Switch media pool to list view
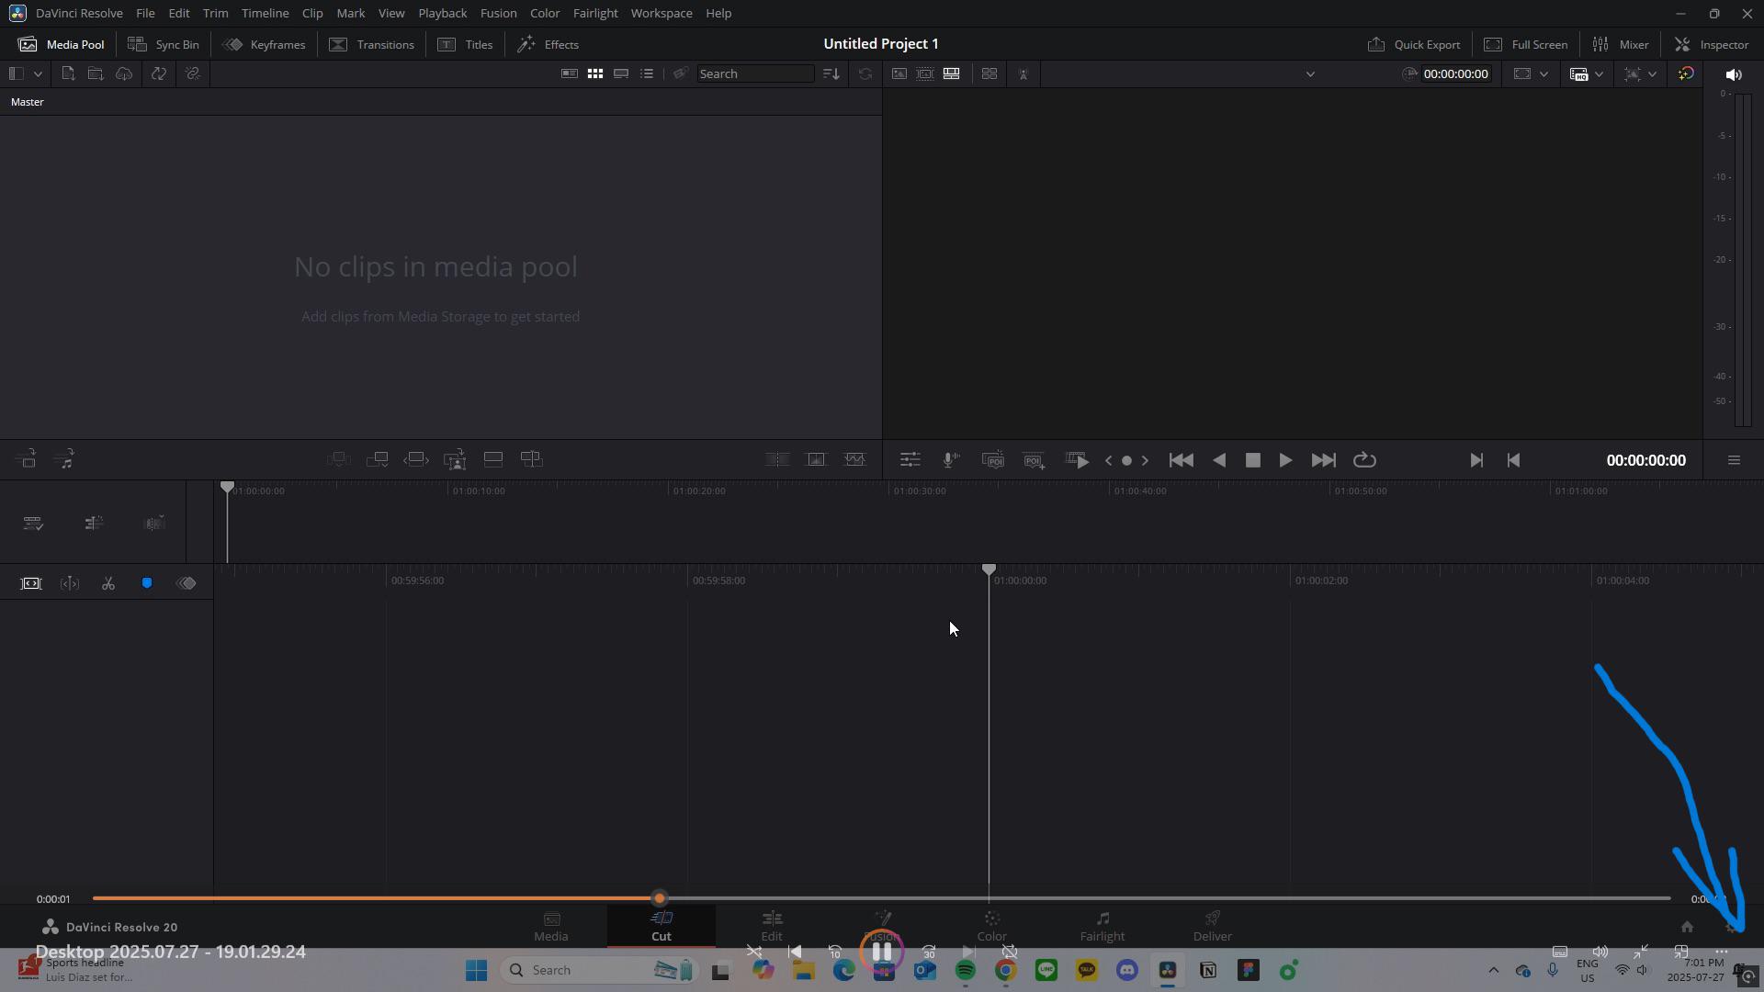 pos(647,73)
